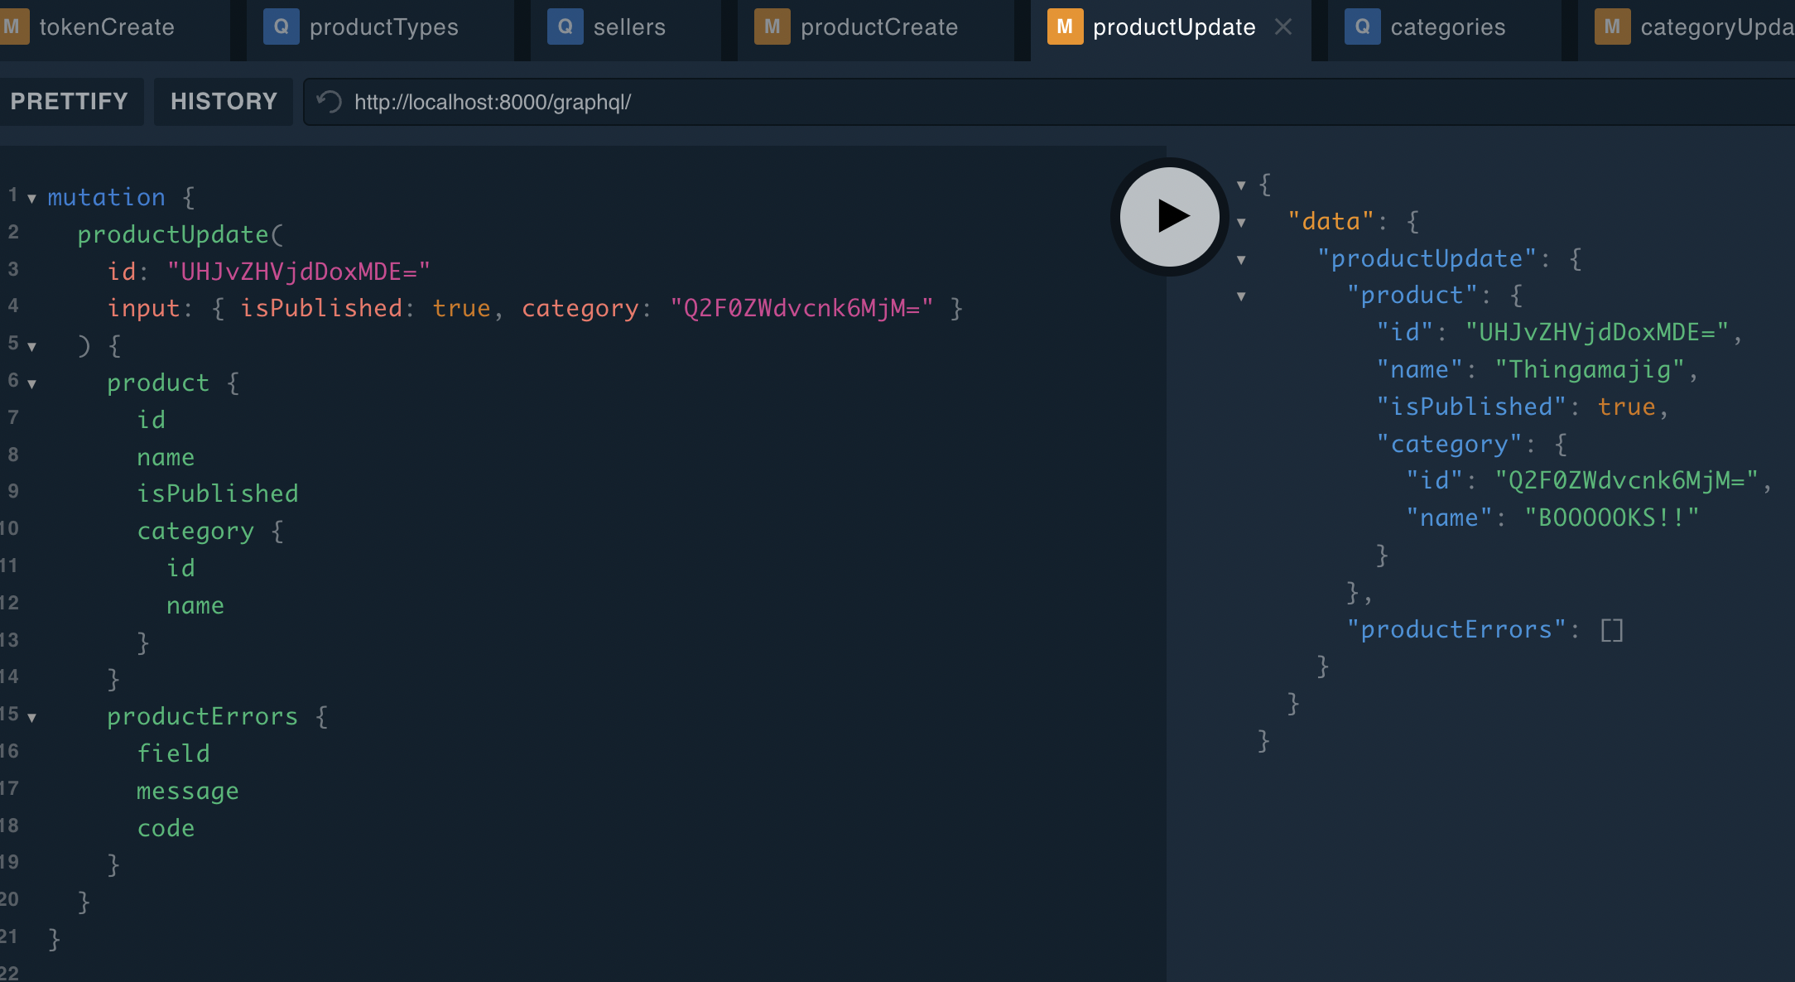
Task: Collapse the productErrors block at line 15
Action: point(31,718)
